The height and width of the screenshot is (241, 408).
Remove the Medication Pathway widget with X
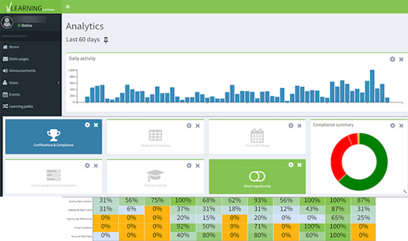[198, 126]
